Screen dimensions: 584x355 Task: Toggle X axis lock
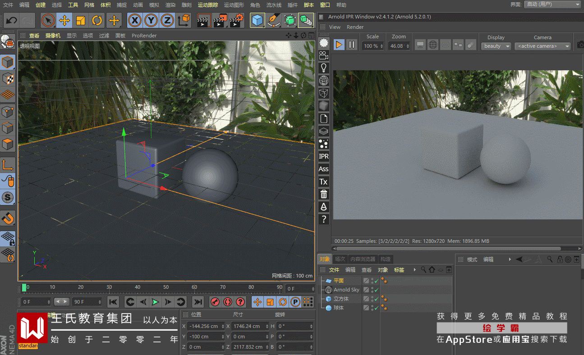(134, 20)
